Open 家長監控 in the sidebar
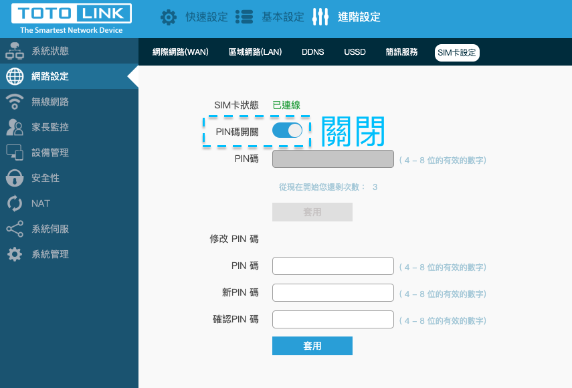 (70, 127)
